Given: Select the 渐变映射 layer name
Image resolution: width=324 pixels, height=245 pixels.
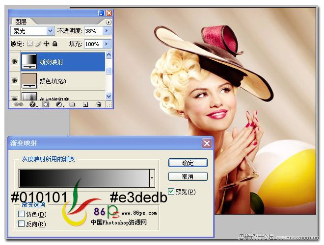Looking at the screenshot, I should point(51,62).
